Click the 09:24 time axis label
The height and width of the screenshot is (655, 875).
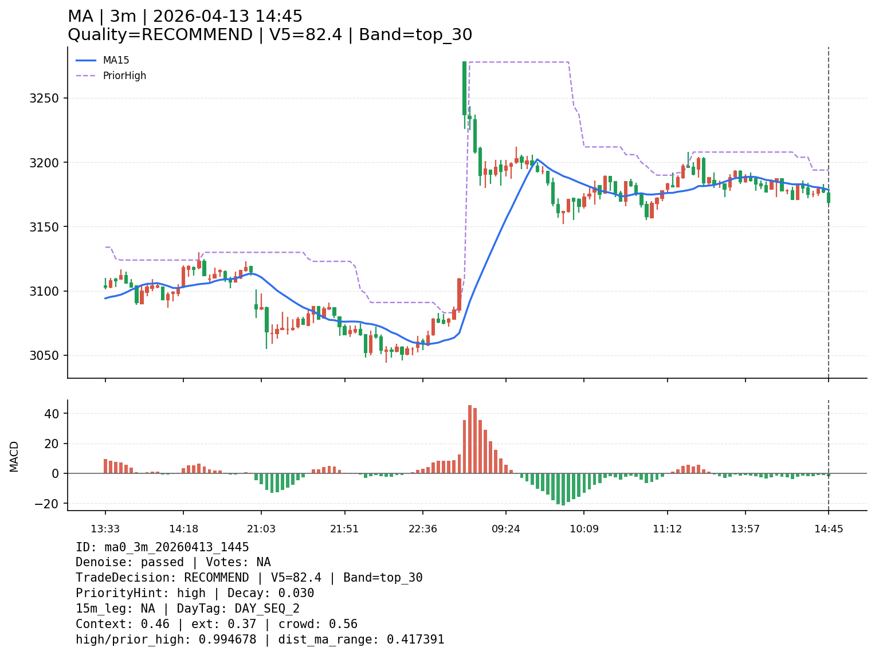click(506, 529)
